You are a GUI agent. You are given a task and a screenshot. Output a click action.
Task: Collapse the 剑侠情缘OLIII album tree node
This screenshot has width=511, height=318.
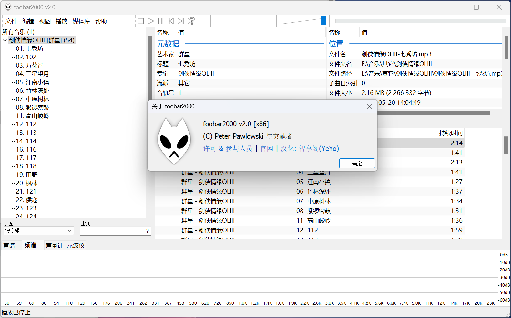[x=5, y=40]
